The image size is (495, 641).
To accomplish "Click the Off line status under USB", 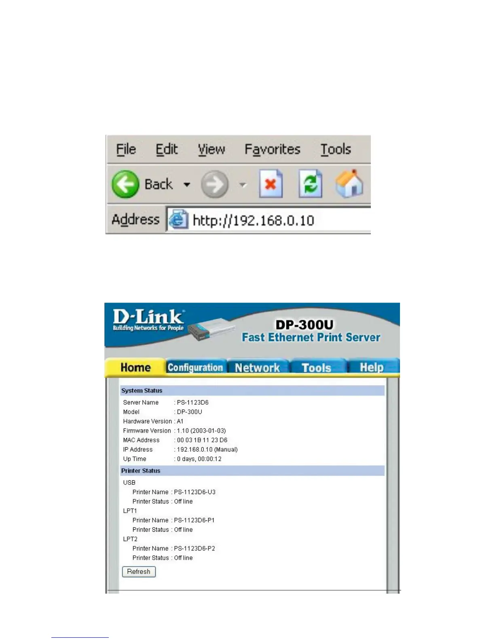I will (183, 501).
